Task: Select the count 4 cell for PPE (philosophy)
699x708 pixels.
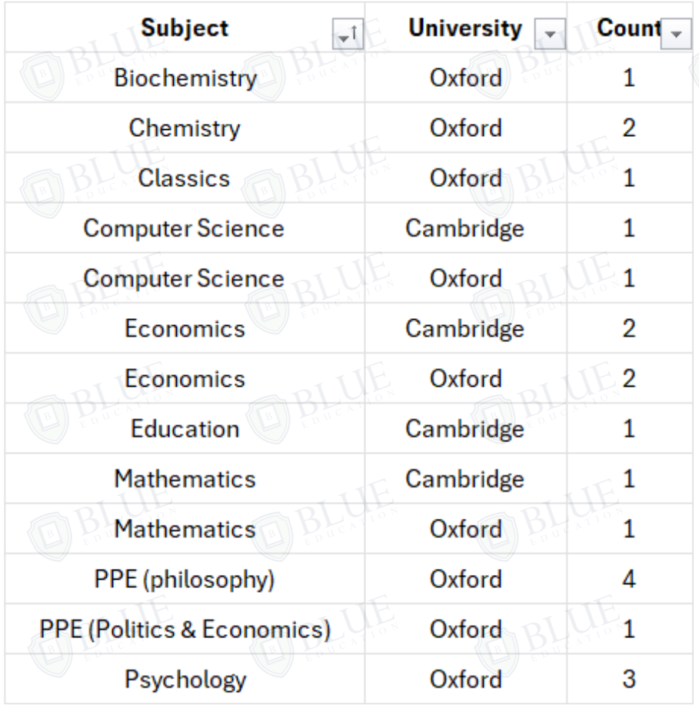Action: tap(628, 580)
